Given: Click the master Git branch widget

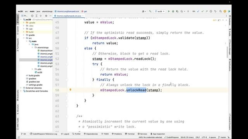Looking at the screenshot, I should click(222, 137).
